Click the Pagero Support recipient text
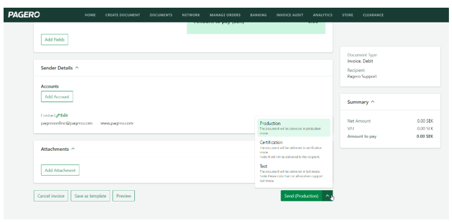 click(362, 76)
